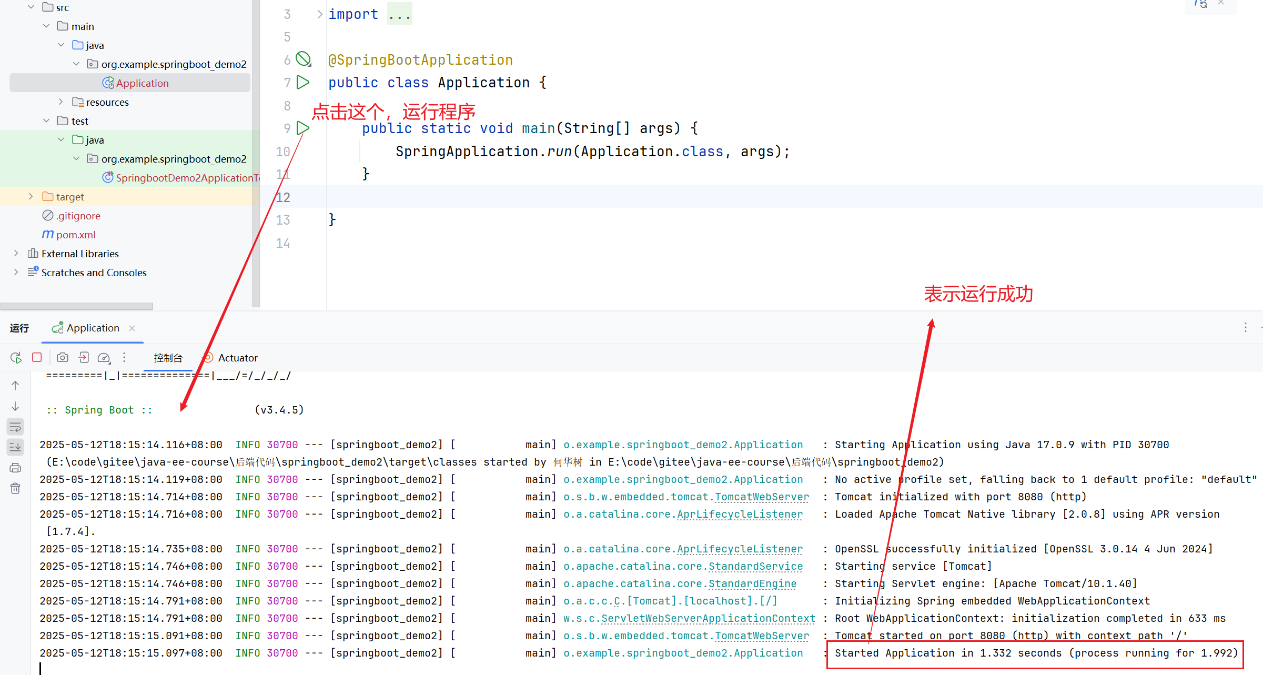The height and width of the screenshot is (675, 1263).
Task: Expand External Libraries node
Action: pos(16,254)
